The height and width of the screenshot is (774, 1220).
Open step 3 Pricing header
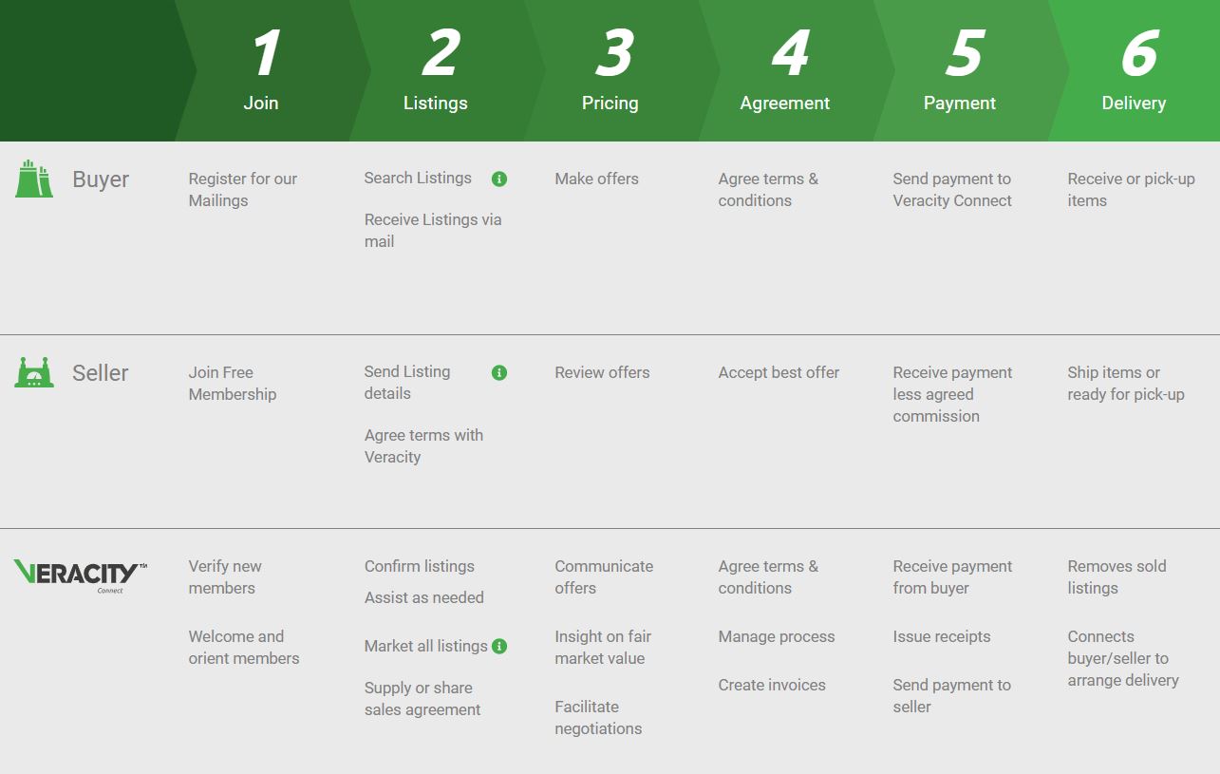[x=611, y=71]
